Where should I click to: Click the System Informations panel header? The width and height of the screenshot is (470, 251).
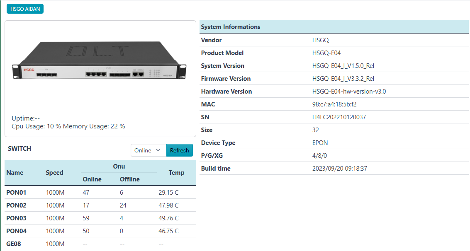click(231, 27)
